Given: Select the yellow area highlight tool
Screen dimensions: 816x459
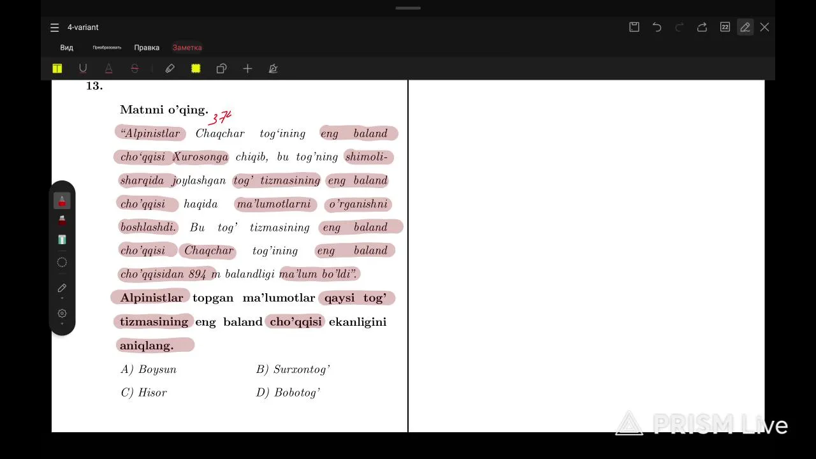Looking at the screenshot, I should pos(196,69).
